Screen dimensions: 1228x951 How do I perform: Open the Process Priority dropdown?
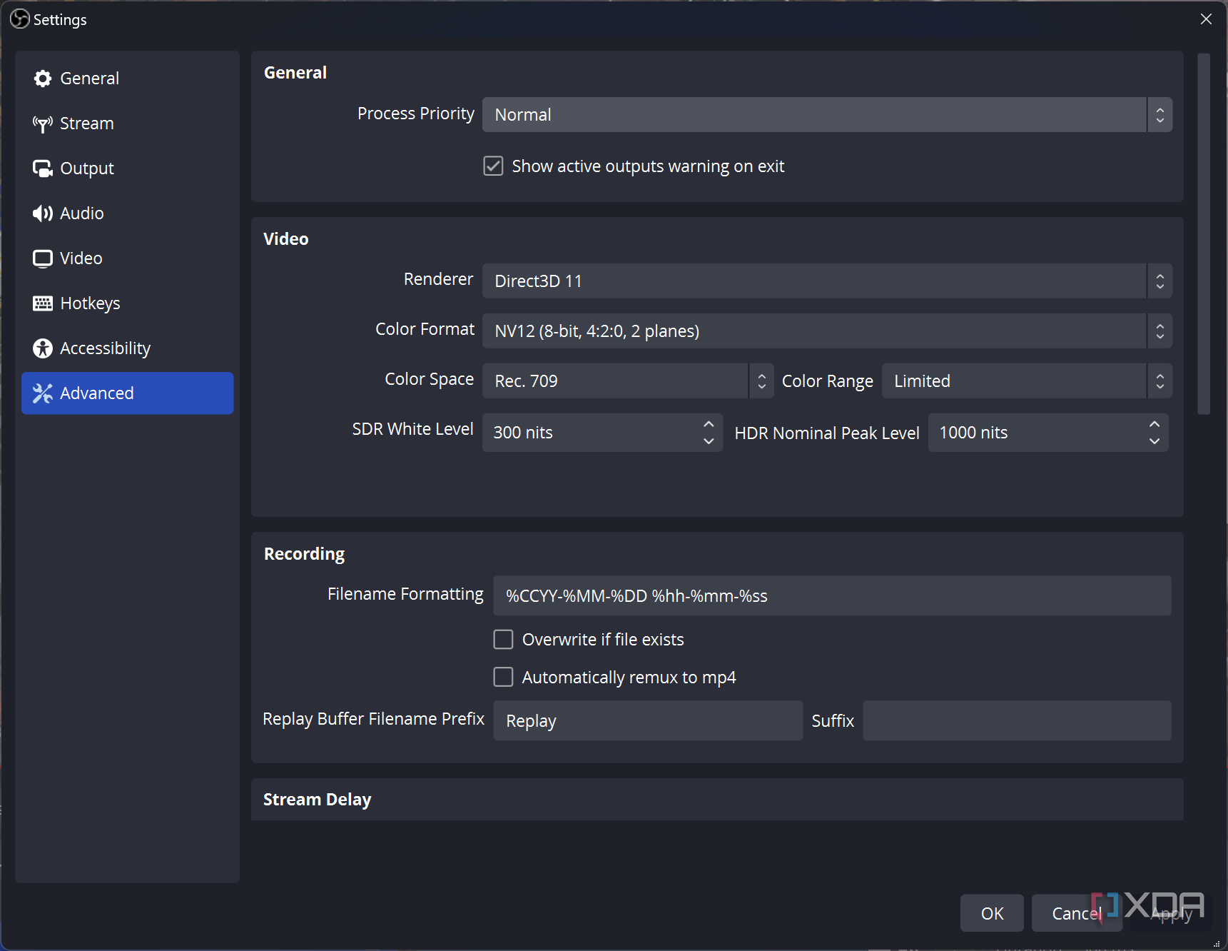point(826,115)
